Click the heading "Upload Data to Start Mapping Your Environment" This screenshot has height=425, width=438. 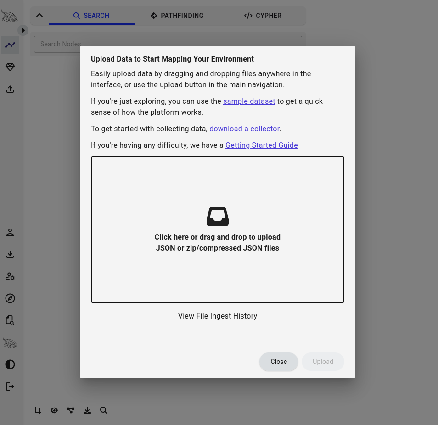pos(172,59)
